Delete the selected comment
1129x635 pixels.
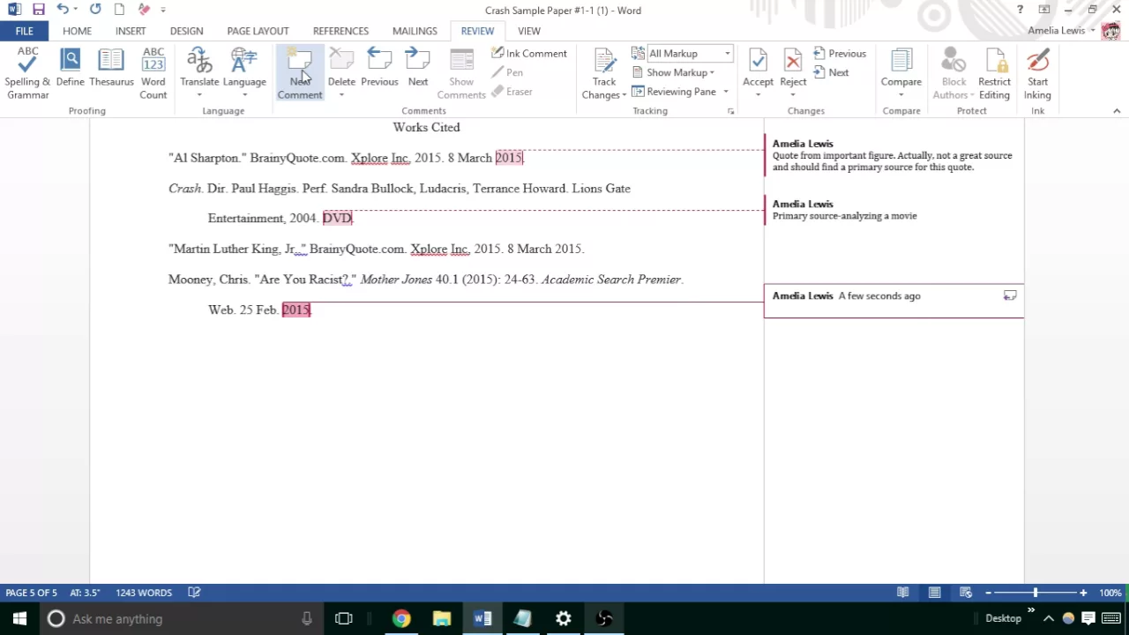pyautogui.click(x=341, y=67)
